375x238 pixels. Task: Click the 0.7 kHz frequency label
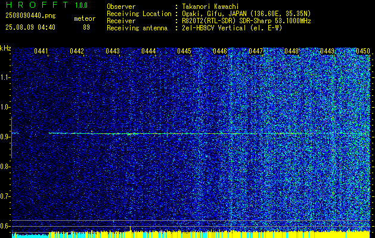click(x=5, y=196)
